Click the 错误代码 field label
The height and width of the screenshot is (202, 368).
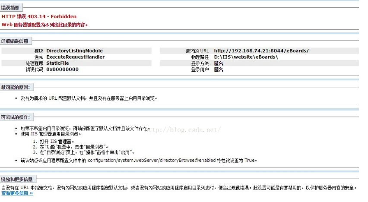(x=35, y=69)
